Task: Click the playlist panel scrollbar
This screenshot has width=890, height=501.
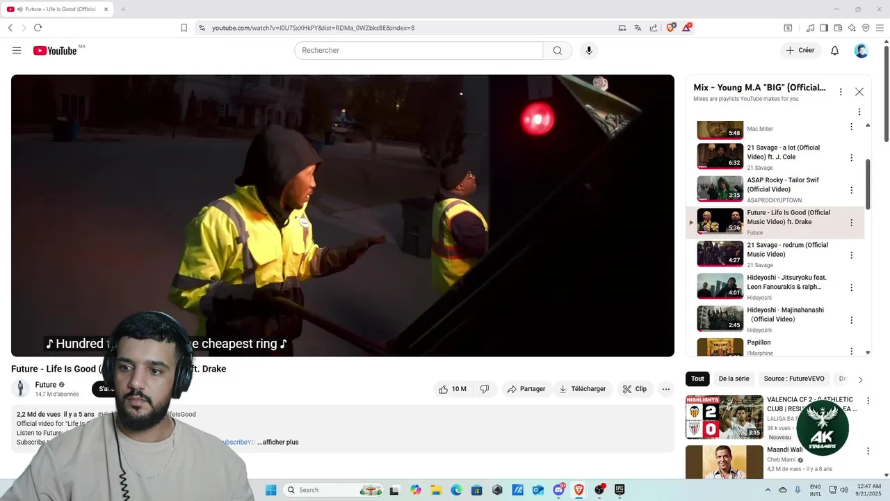Action: tap(868, 184)
